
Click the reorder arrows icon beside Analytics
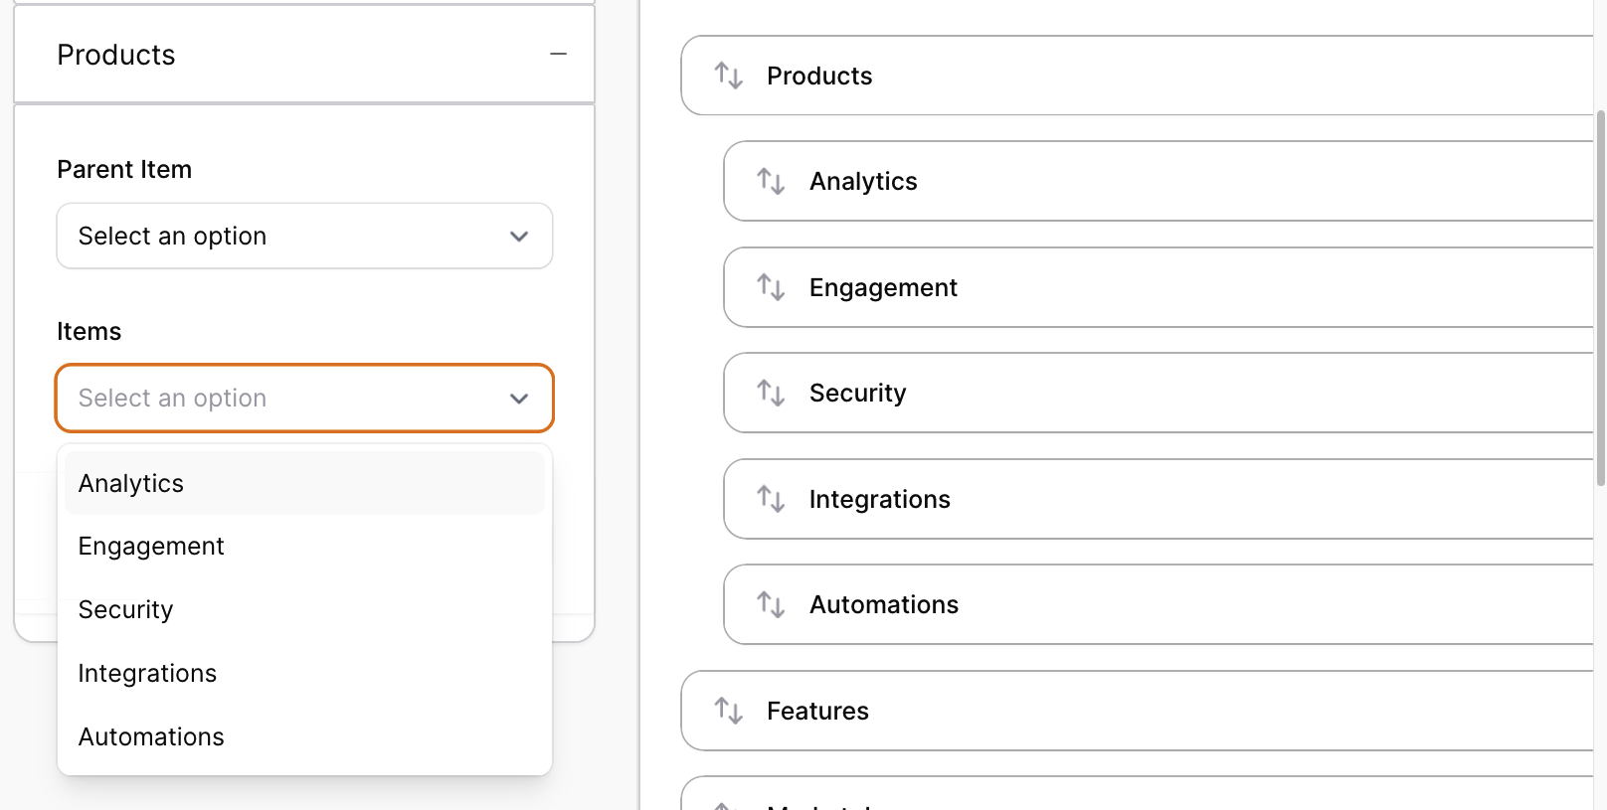(x=771, y=181)
